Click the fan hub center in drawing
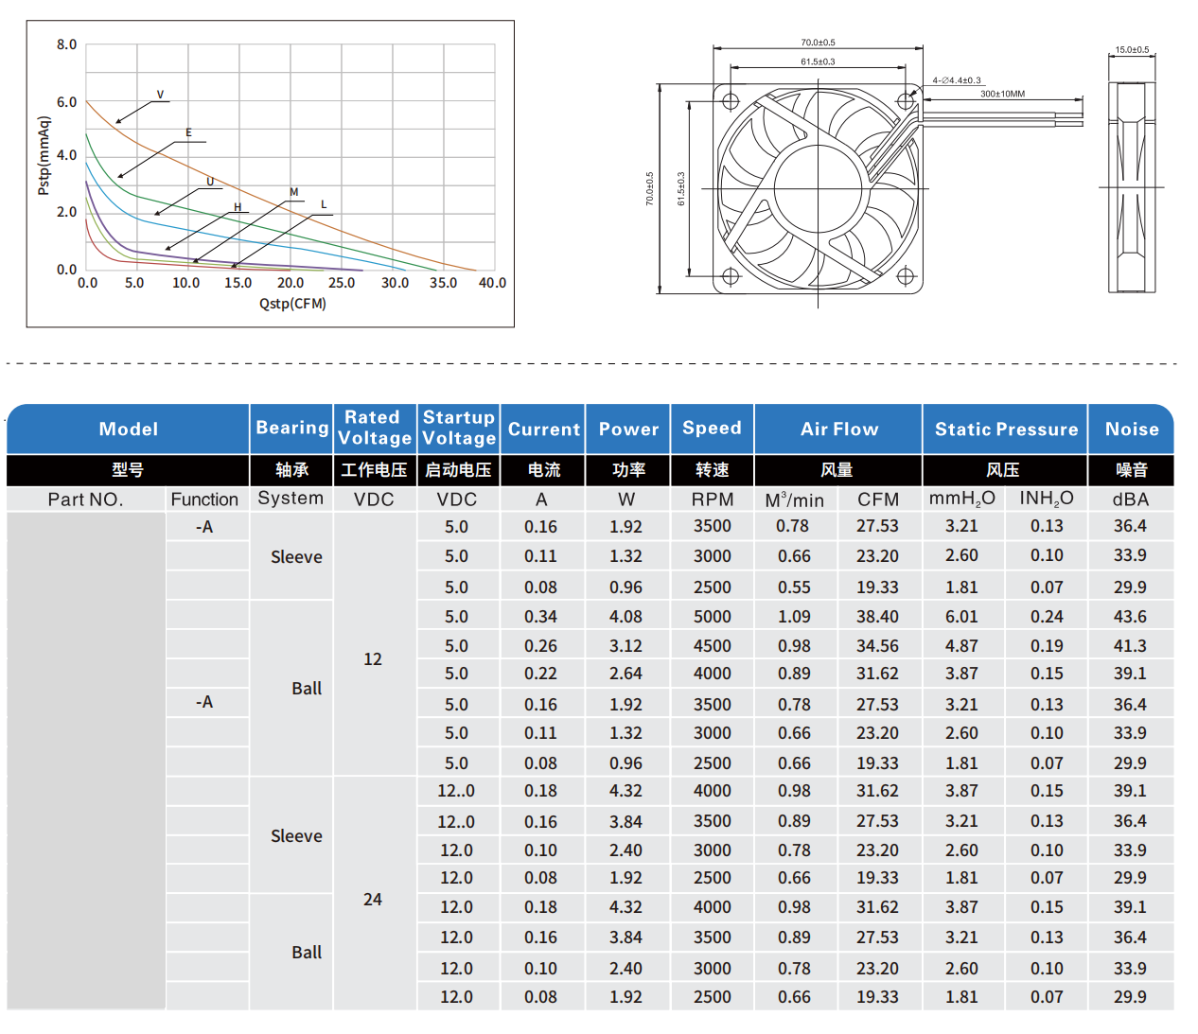The width and height of the screenshot is (1198, 1034). [818, 188]
